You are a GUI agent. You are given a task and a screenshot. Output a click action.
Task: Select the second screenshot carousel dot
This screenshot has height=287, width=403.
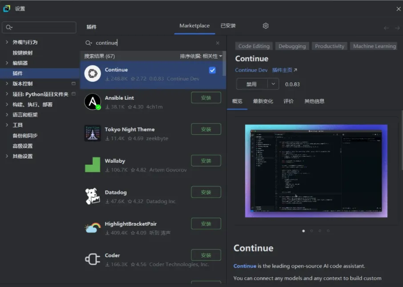[x=312, y=231]
